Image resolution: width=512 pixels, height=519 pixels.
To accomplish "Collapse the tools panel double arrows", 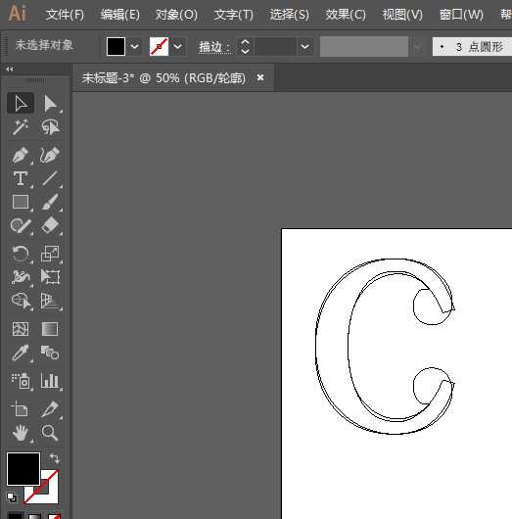I will (x=10, y=70).
